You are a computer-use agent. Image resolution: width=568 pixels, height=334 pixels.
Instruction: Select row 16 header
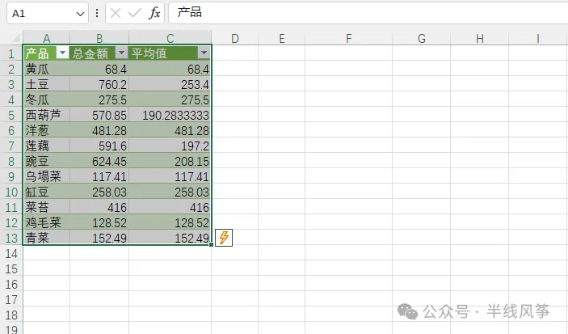pyautogui.click(x=11, y=284)
